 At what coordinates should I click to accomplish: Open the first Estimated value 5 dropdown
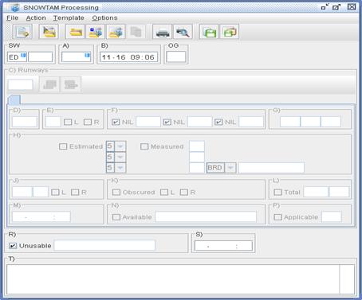coord(120,146)
